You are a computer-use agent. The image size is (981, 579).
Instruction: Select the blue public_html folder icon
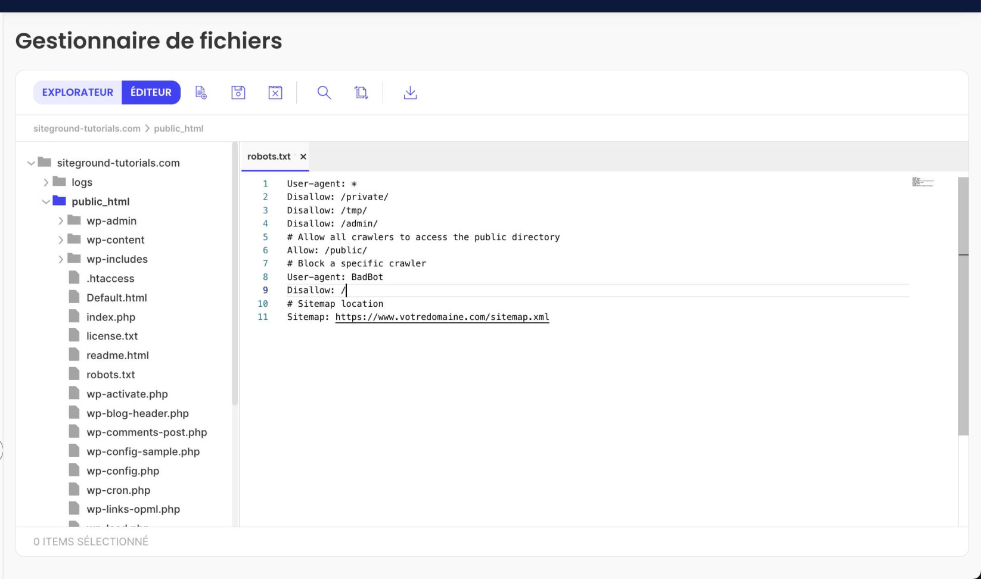point(59,200)
